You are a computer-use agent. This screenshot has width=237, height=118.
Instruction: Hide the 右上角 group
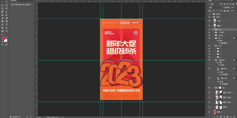tap(209, 35)
